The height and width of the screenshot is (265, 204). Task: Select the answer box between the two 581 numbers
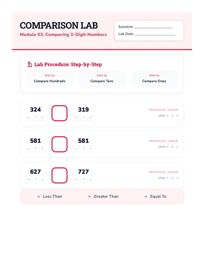[59, 144]
